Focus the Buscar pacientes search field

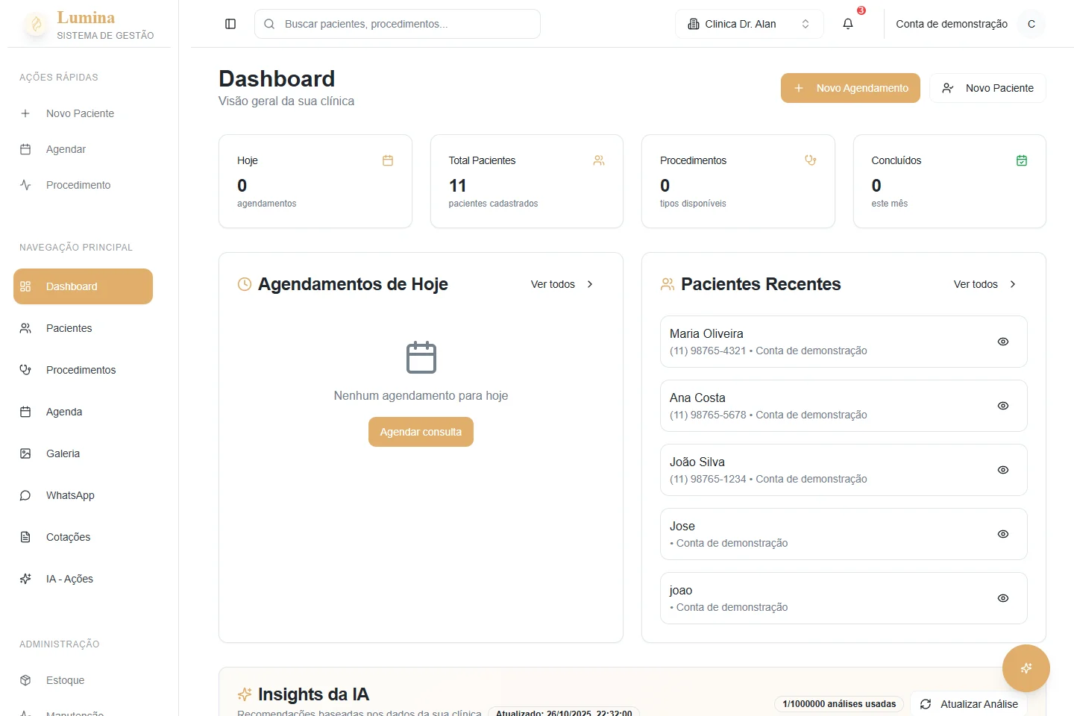click(398, 24)
